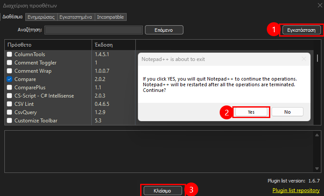This screenshot has width=324, height=196.
Task: Click the CsvQuery plugin name
Action: coord(26,112)
